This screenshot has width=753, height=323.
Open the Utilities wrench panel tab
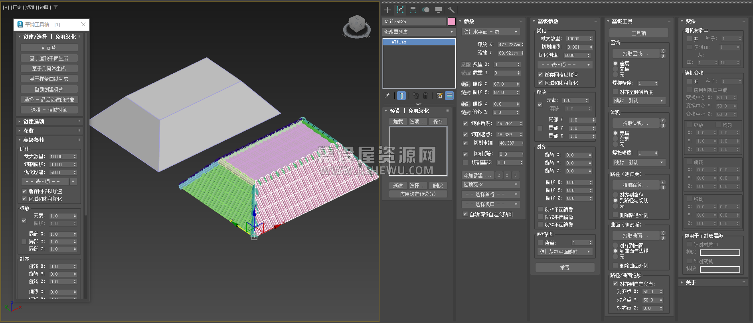point(451,10)
